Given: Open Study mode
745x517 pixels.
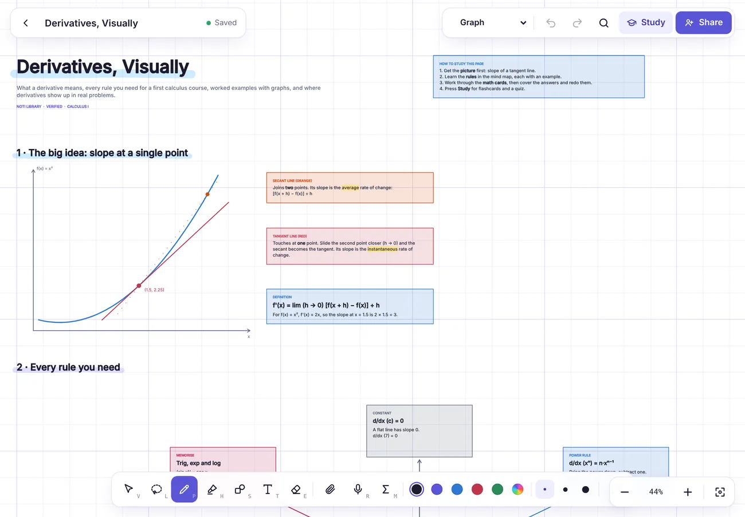Looking at the screenshot, I should 646,23.
